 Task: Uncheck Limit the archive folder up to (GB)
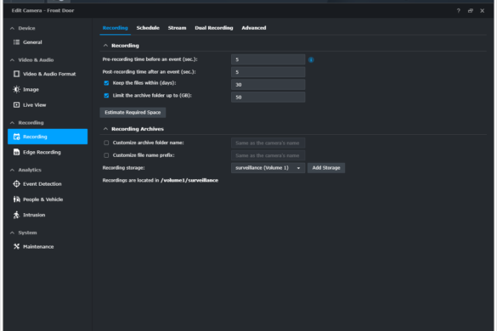point(106,96)
